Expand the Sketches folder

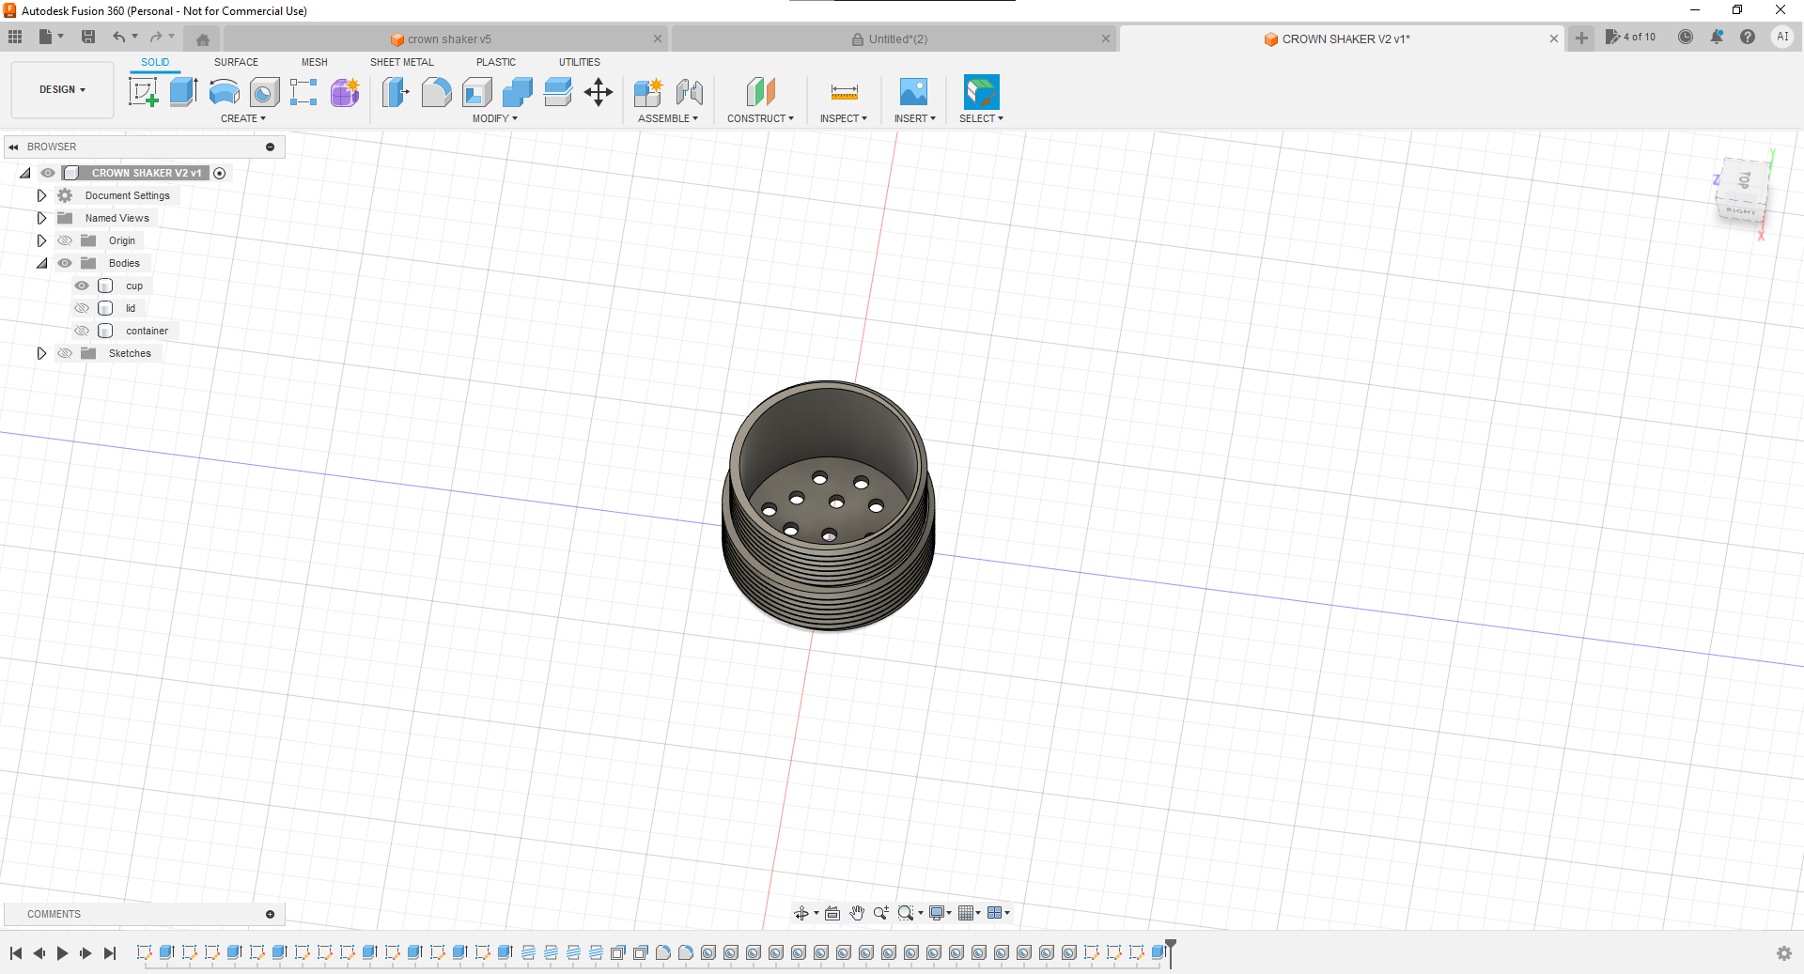[x=41, y=353]
